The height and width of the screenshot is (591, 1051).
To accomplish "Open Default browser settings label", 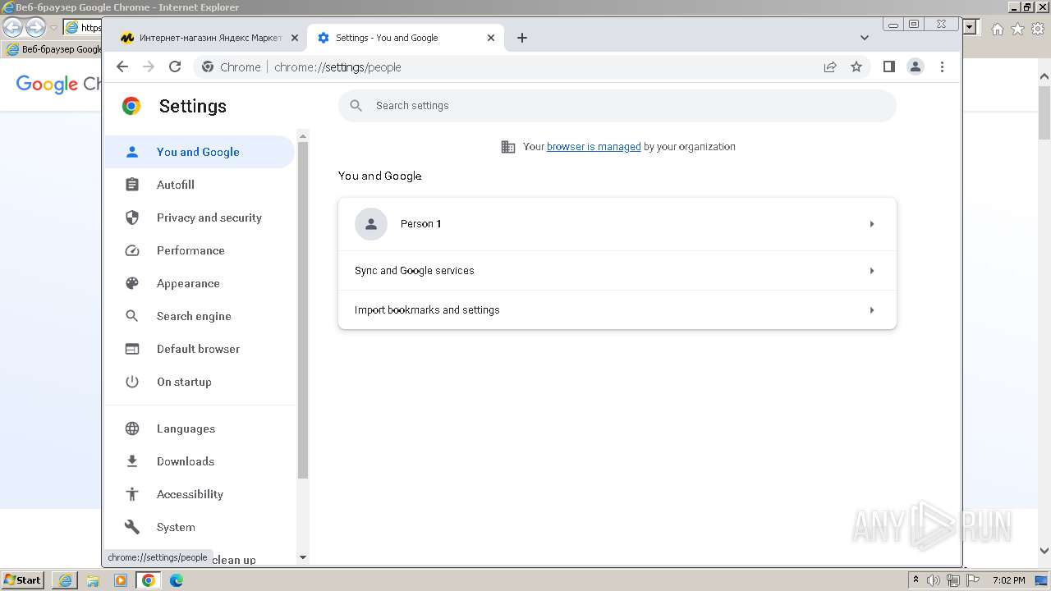I will [x=198, y=349].
